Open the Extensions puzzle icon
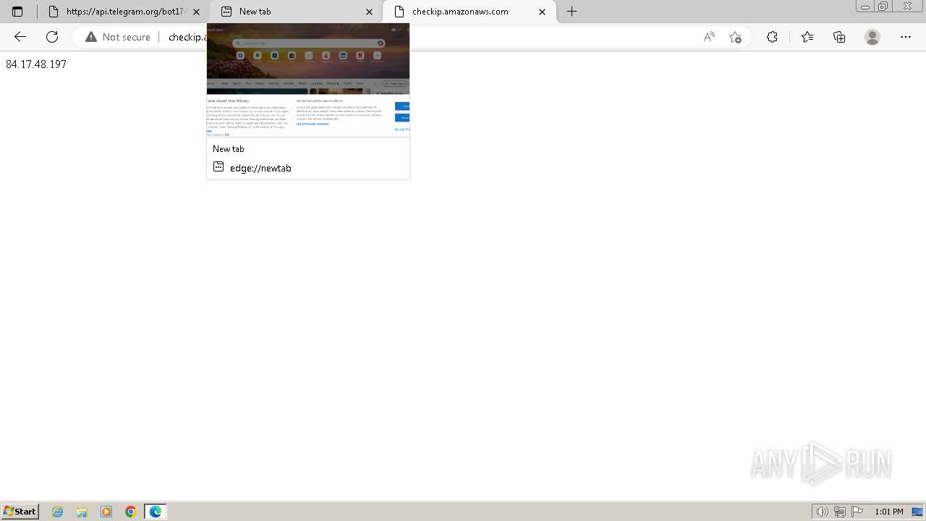Screen dimensions: 926x521 click(772, 37)
